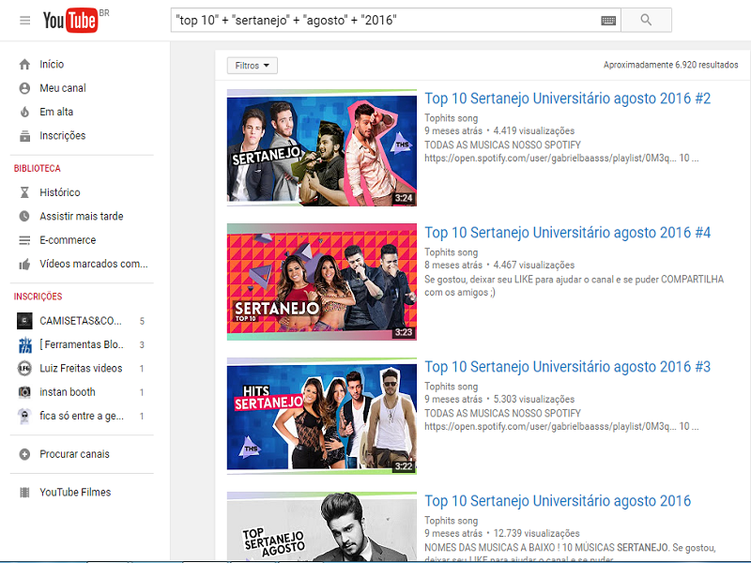Open thumbnail of agosto 2016 #4 video

click(x=322, y=282)
